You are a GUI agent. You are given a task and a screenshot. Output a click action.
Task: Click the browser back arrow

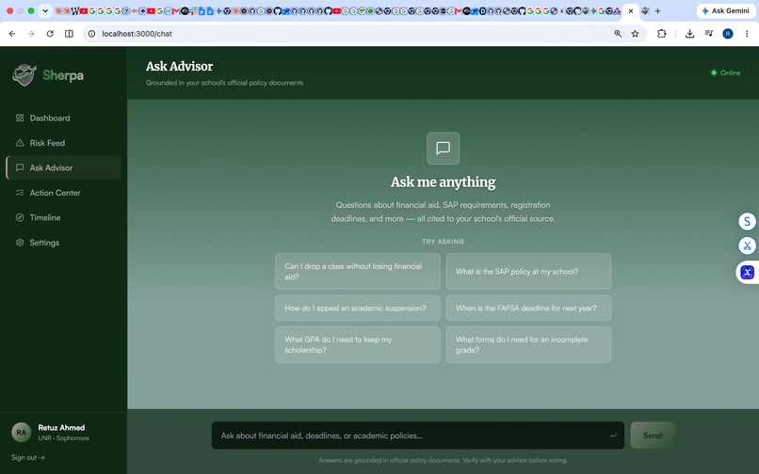point(12,33)
